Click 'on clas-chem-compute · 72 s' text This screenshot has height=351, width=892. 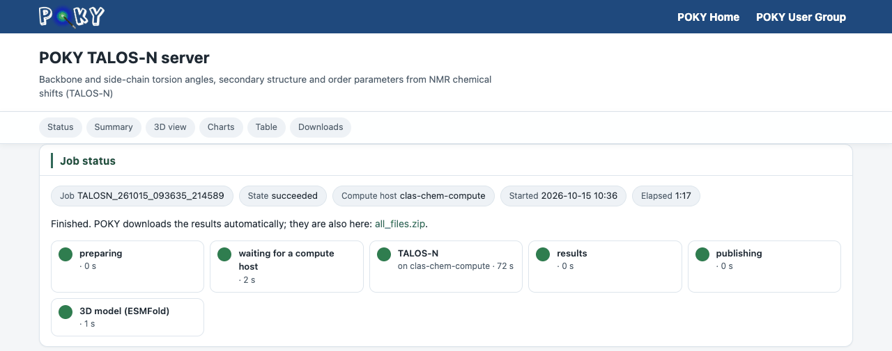[x=456, y=266]
